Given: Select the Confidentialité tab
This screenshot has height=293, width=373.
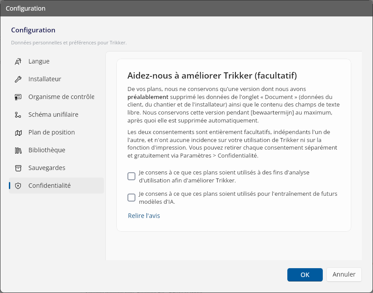Looking at the screenshot, I should tap(56, 186).
